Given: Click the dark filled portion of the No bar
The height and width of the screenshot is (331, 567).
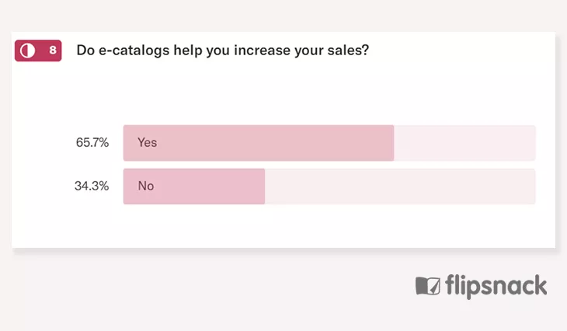Looking at the screenshot, I should tap(194, 186).
